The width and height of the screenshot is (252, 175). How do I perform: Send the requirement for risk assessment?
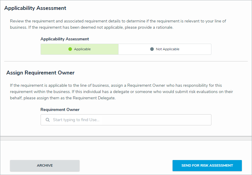pyautogui.click(x=207, y=165)
